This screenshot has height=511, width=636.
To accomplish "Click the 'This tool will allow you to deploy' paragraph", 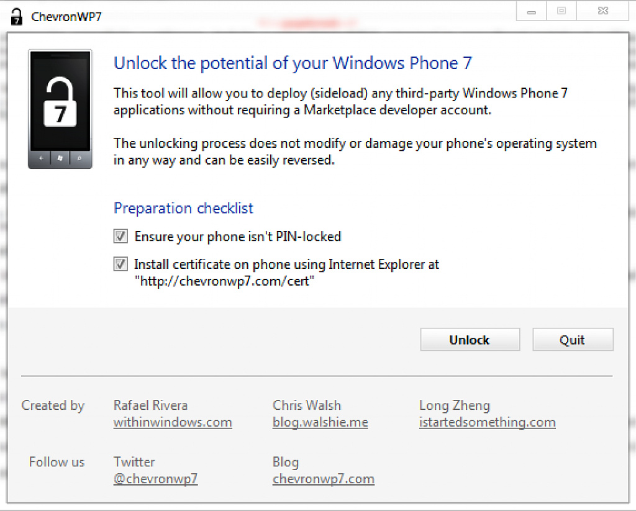I will point(341,101).
